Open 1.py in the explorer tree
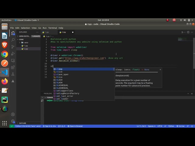This screenshot has width=195, height=146. (26, 46)
